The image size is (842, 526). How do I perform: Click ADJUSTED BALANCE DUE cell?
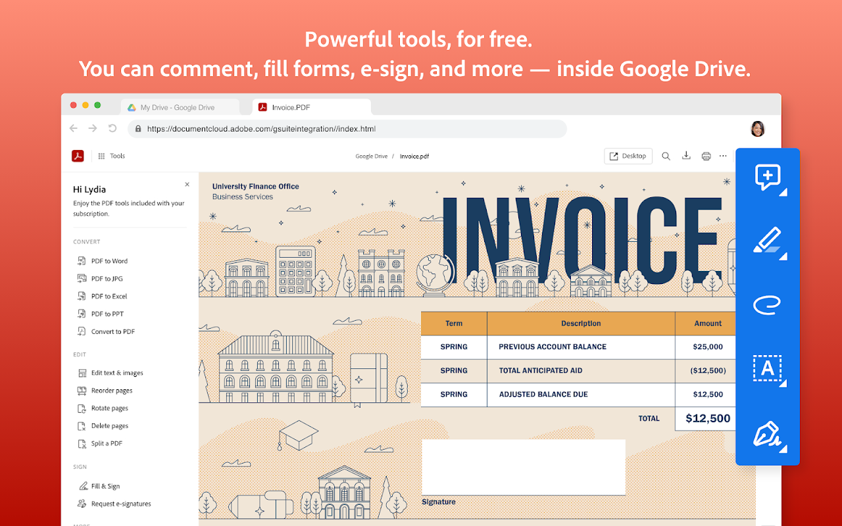pos(581,394)
